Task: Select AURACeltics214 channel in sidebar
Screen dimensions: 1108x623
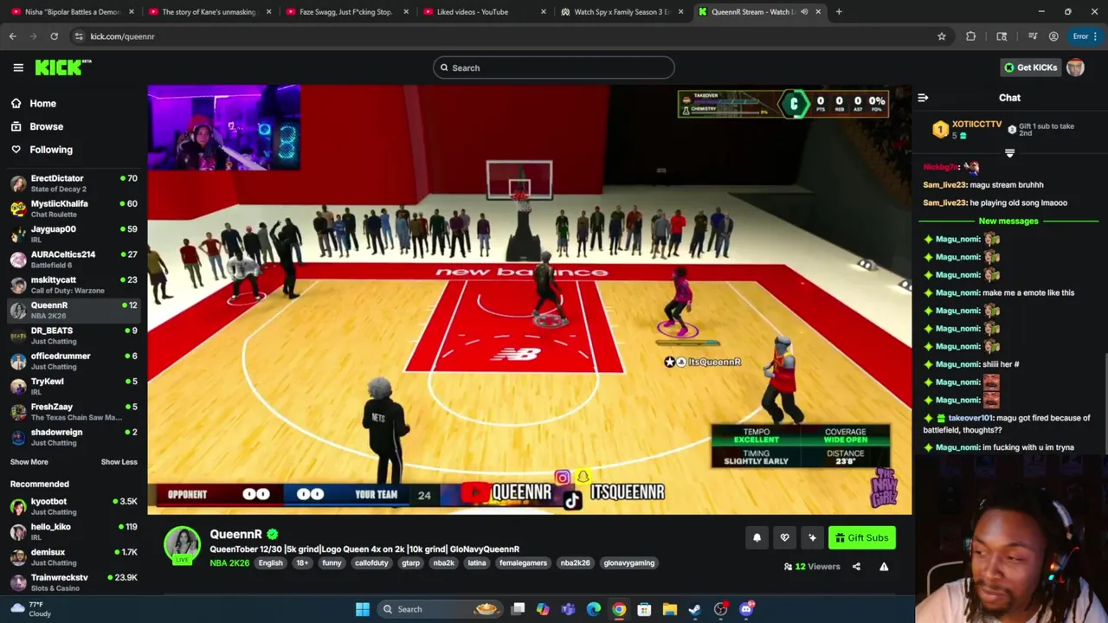Action: (74, 260)
